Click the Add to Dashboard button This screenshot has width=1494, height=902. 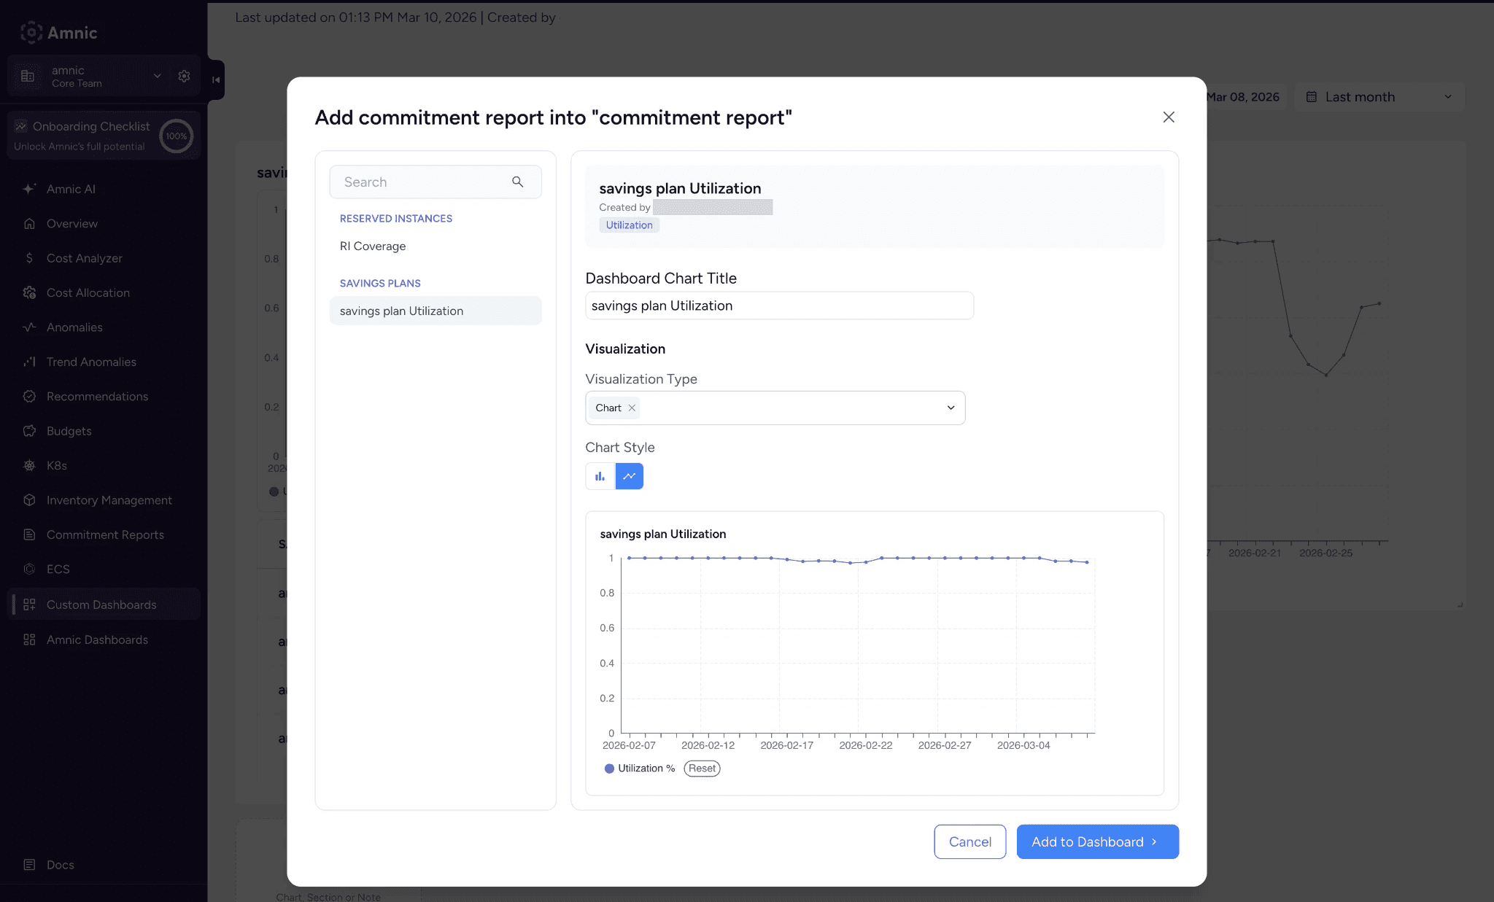point(1096,841)
